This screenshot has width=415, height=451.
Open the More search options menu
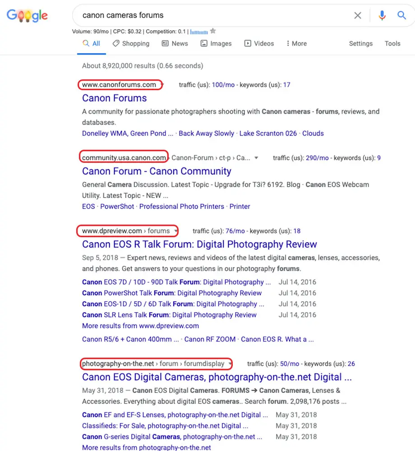click(x=296, y=43)
